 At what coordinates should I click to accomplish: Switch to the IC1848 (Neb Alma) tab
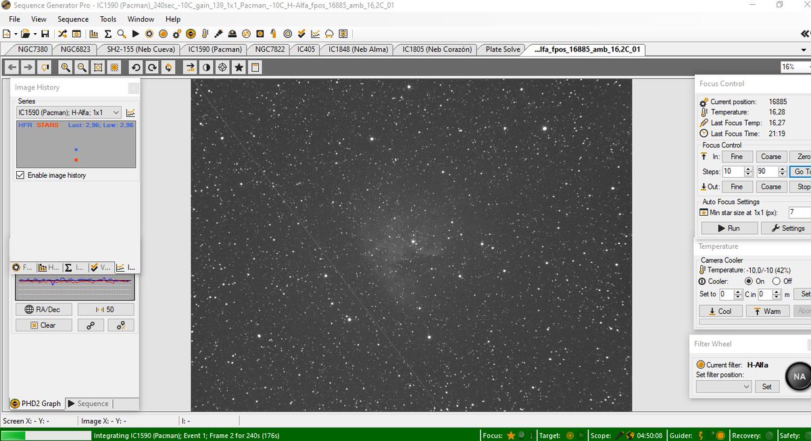358,49
